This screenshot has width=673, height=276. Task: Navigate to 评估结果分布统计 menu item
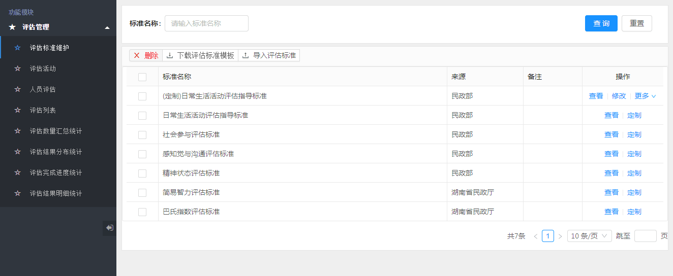pos(55,152)
